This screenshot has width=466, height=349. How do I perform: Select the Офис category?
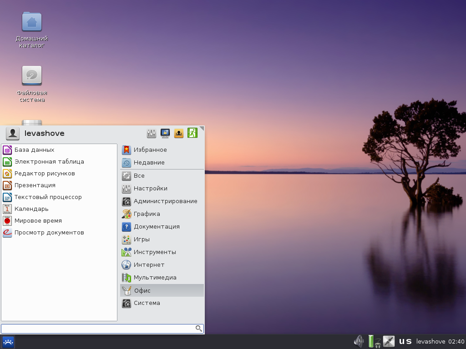pyautogui.click(x=162, y=290)
